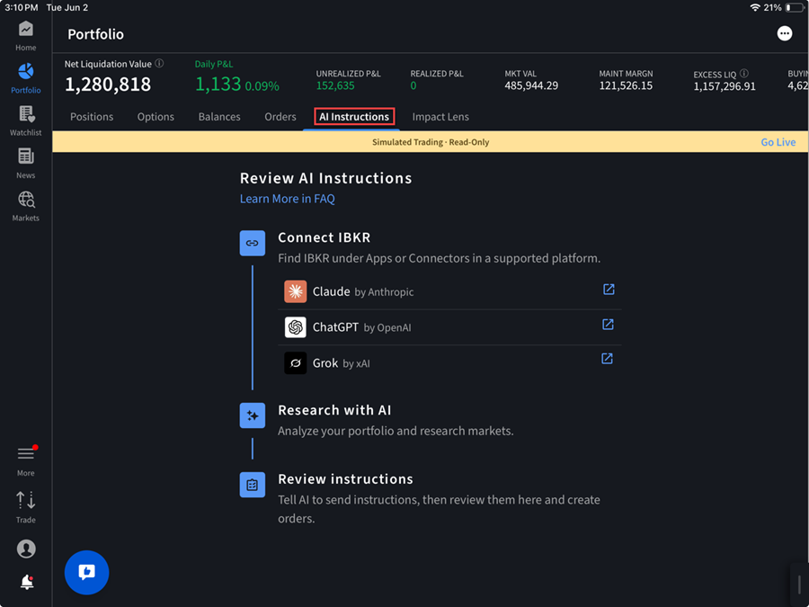Click the Grok logo icon

click(295, 363)
